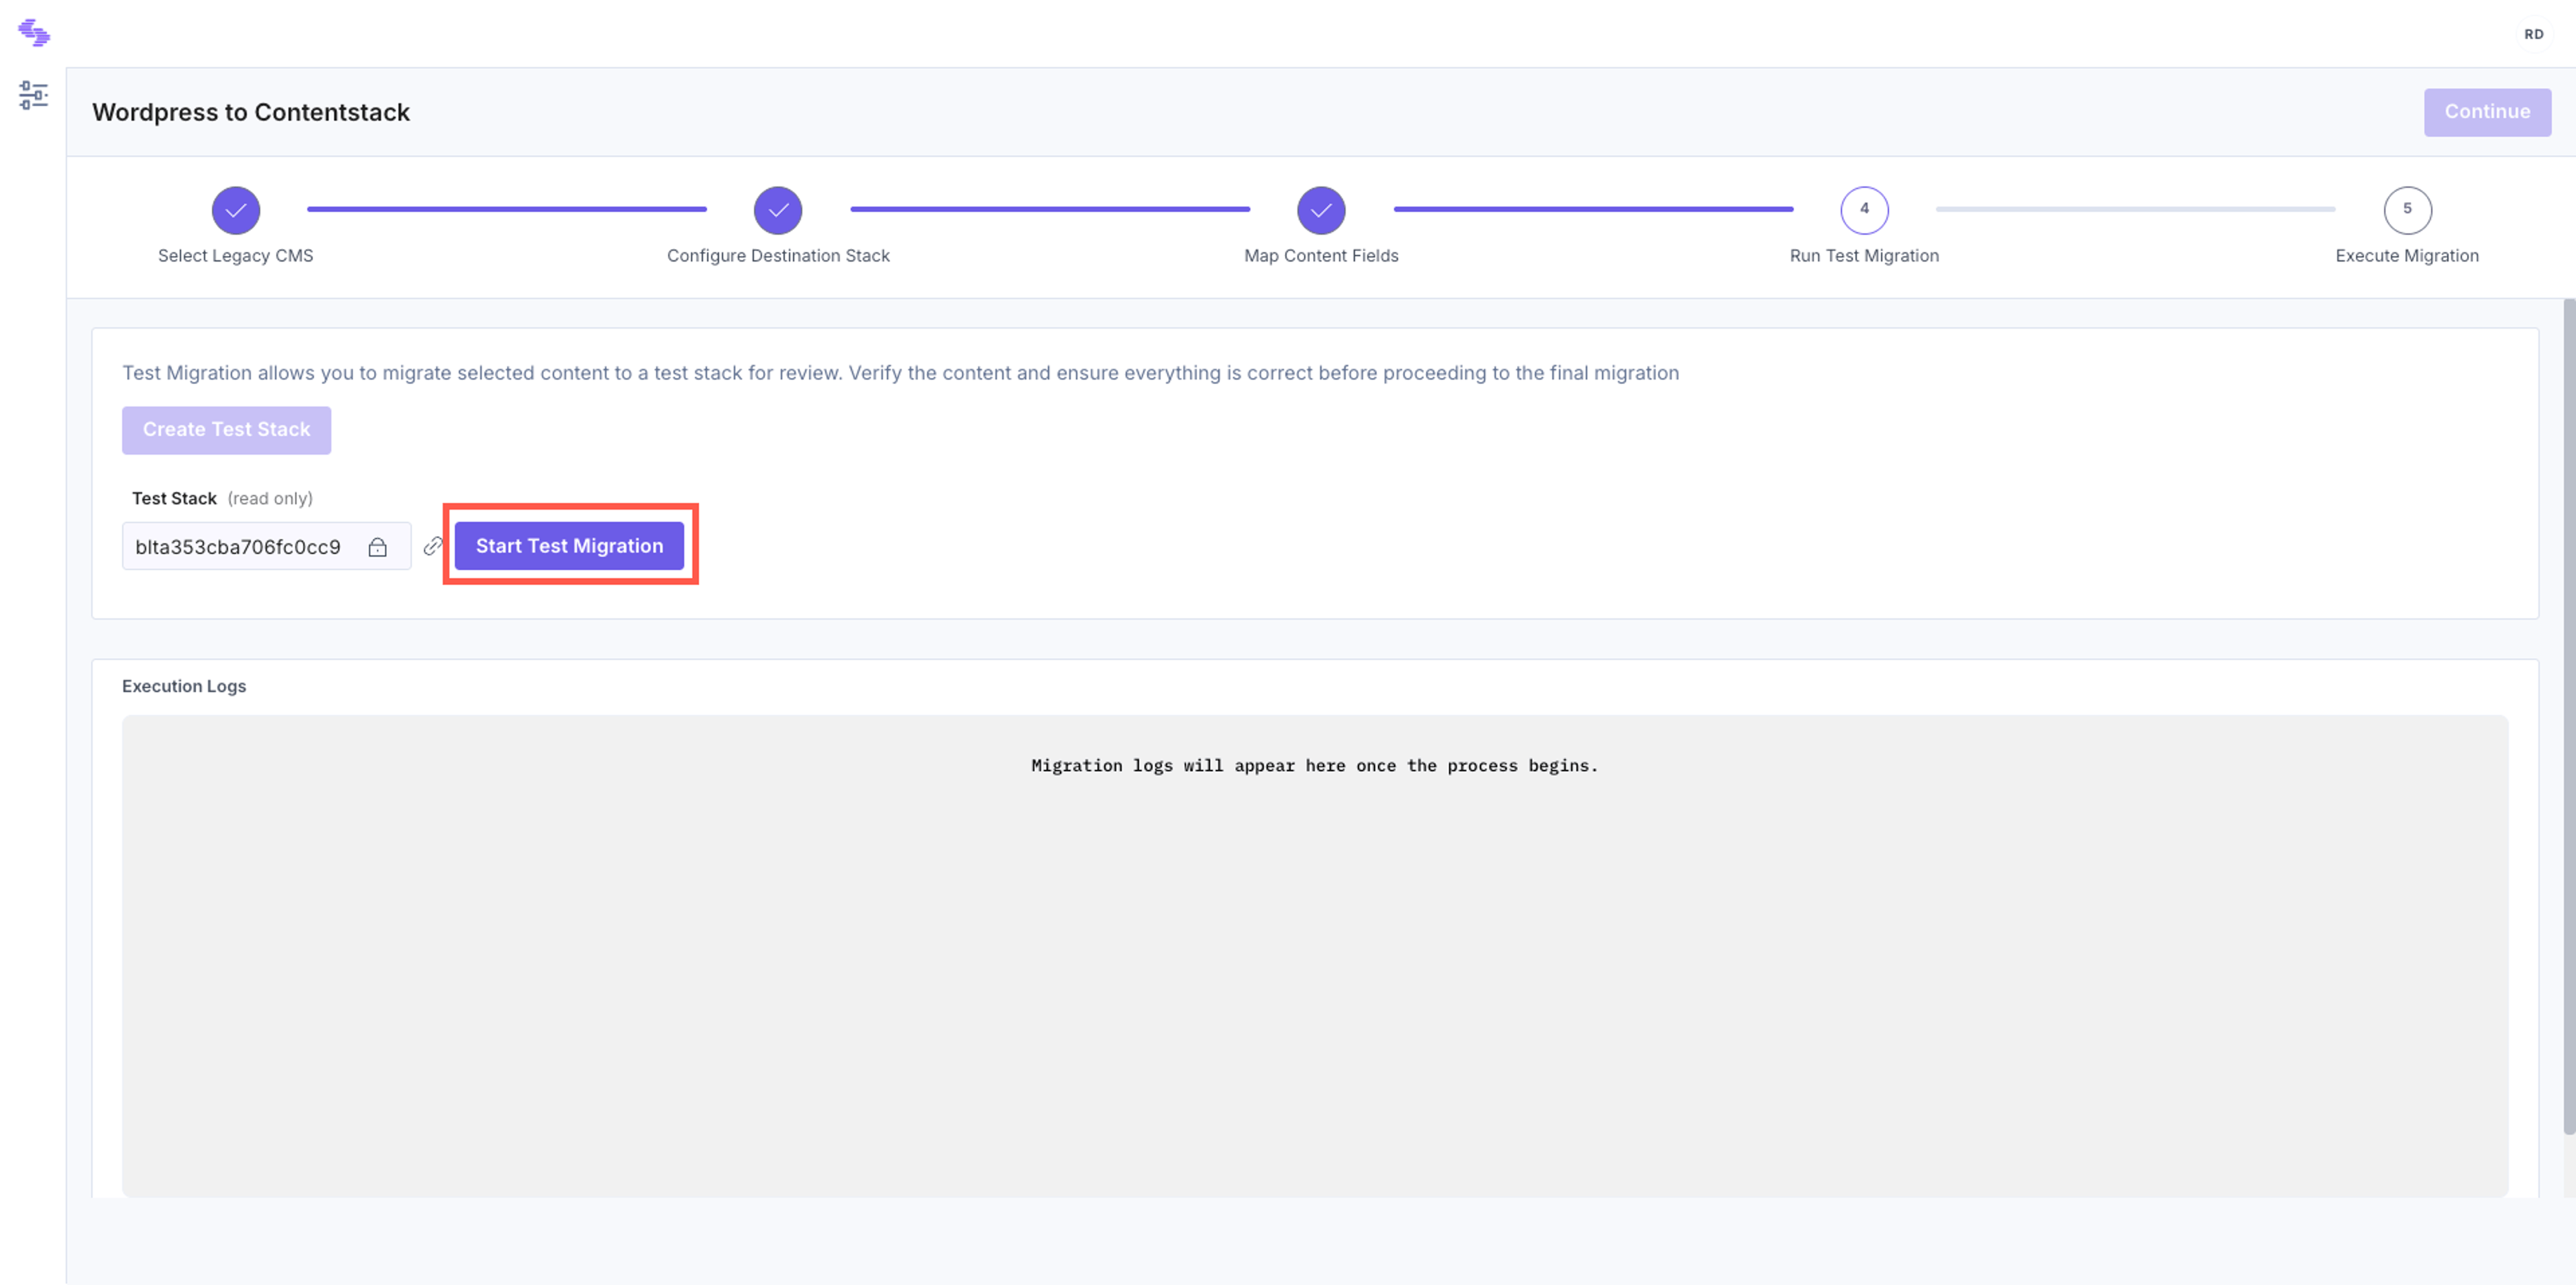Image resolution: width=2576 pixels, height=1285 pixels.
Task: Click the Contentstack logo icon
Action: click(34, 33)
